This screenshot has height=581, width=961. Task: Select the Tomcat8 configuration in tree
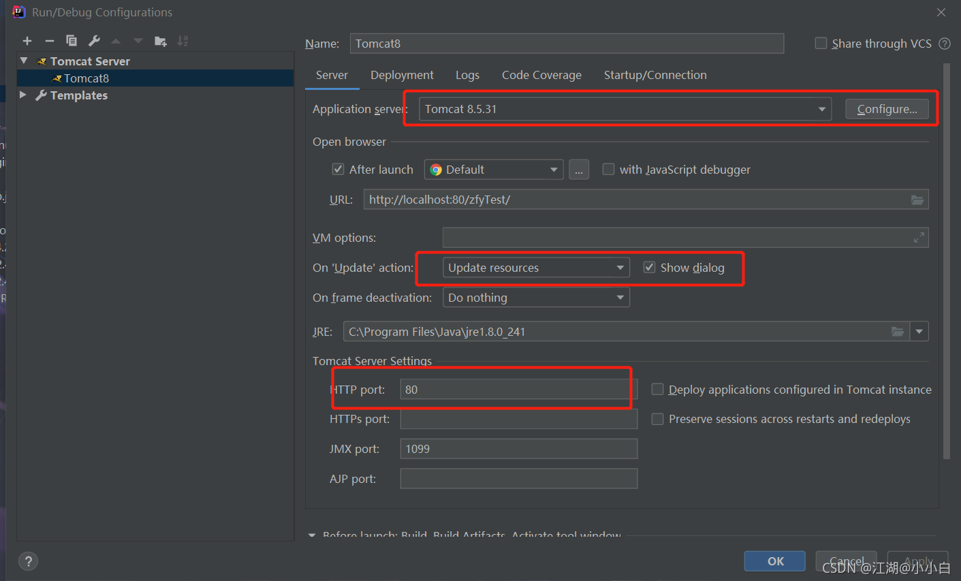tap(155, 78)
